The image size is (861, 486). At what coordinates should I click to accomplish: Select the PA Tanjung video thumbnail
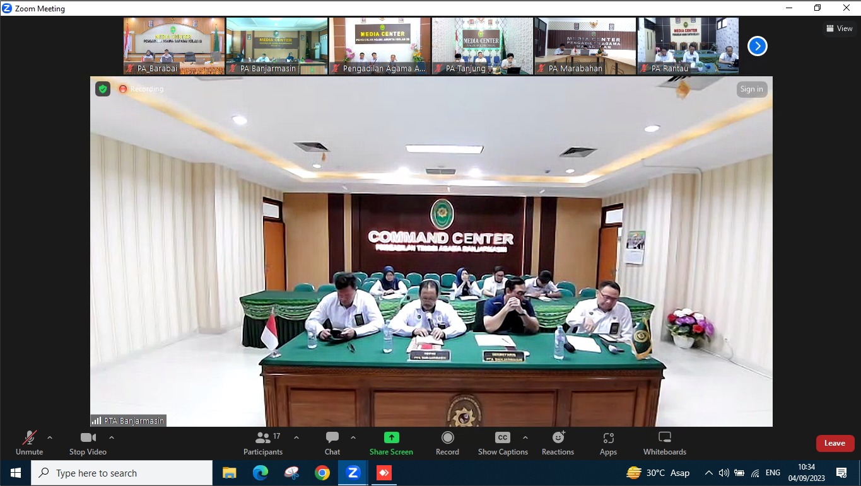point(483,46)
